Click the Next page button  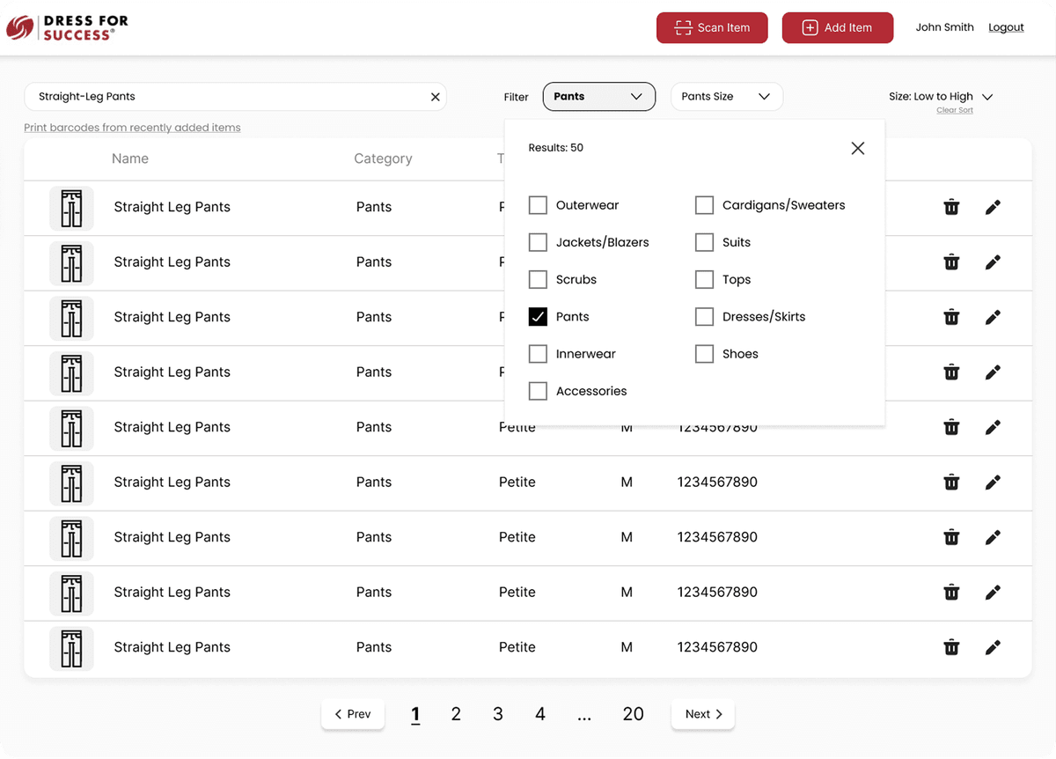click(703, 714)
